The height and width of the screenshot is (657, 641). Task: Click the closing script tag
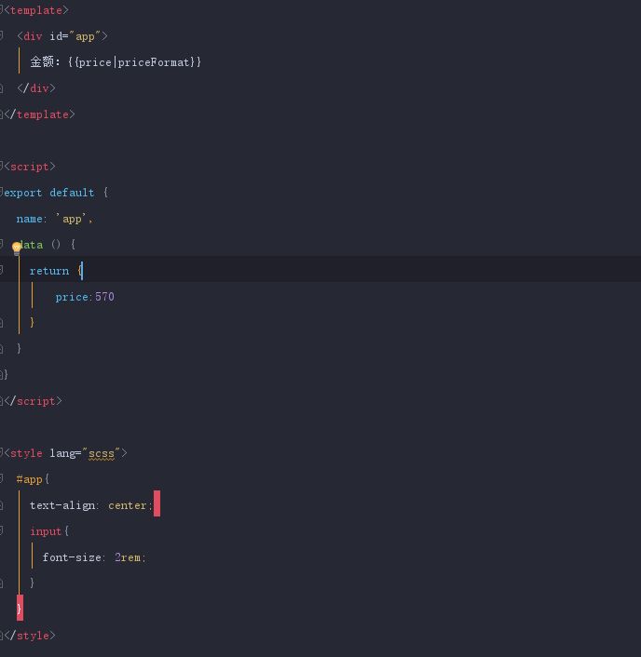[x=33, y=401]
